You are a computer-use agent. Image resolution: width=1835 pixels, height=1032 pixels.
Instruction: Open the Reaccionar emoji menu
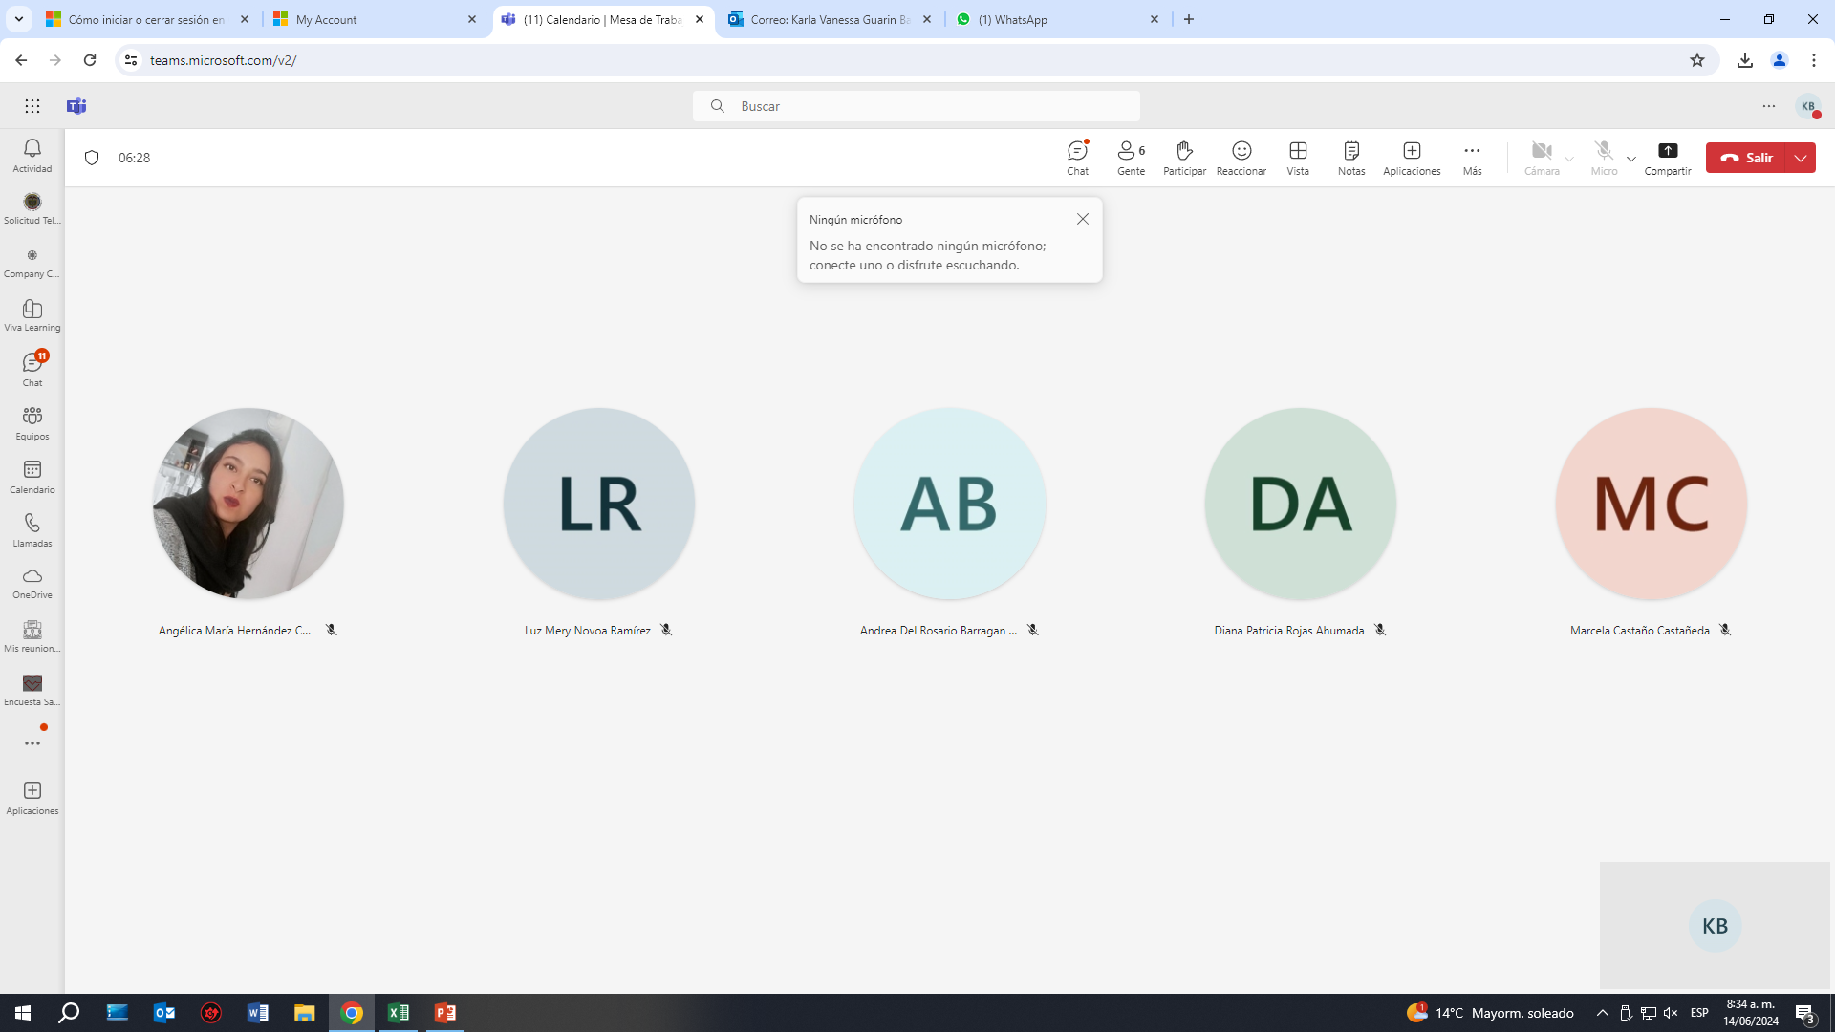point(1241,158)
